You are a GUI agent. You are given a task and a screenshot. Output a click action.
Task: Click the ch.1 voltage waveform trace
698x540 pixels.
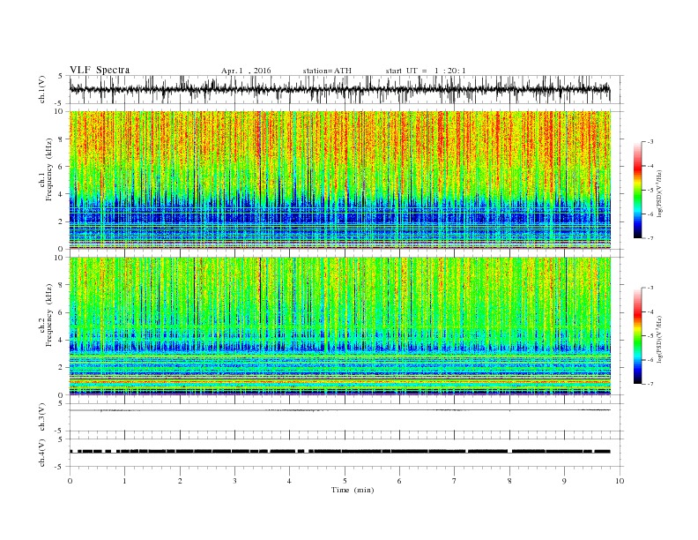click(339, 89)
